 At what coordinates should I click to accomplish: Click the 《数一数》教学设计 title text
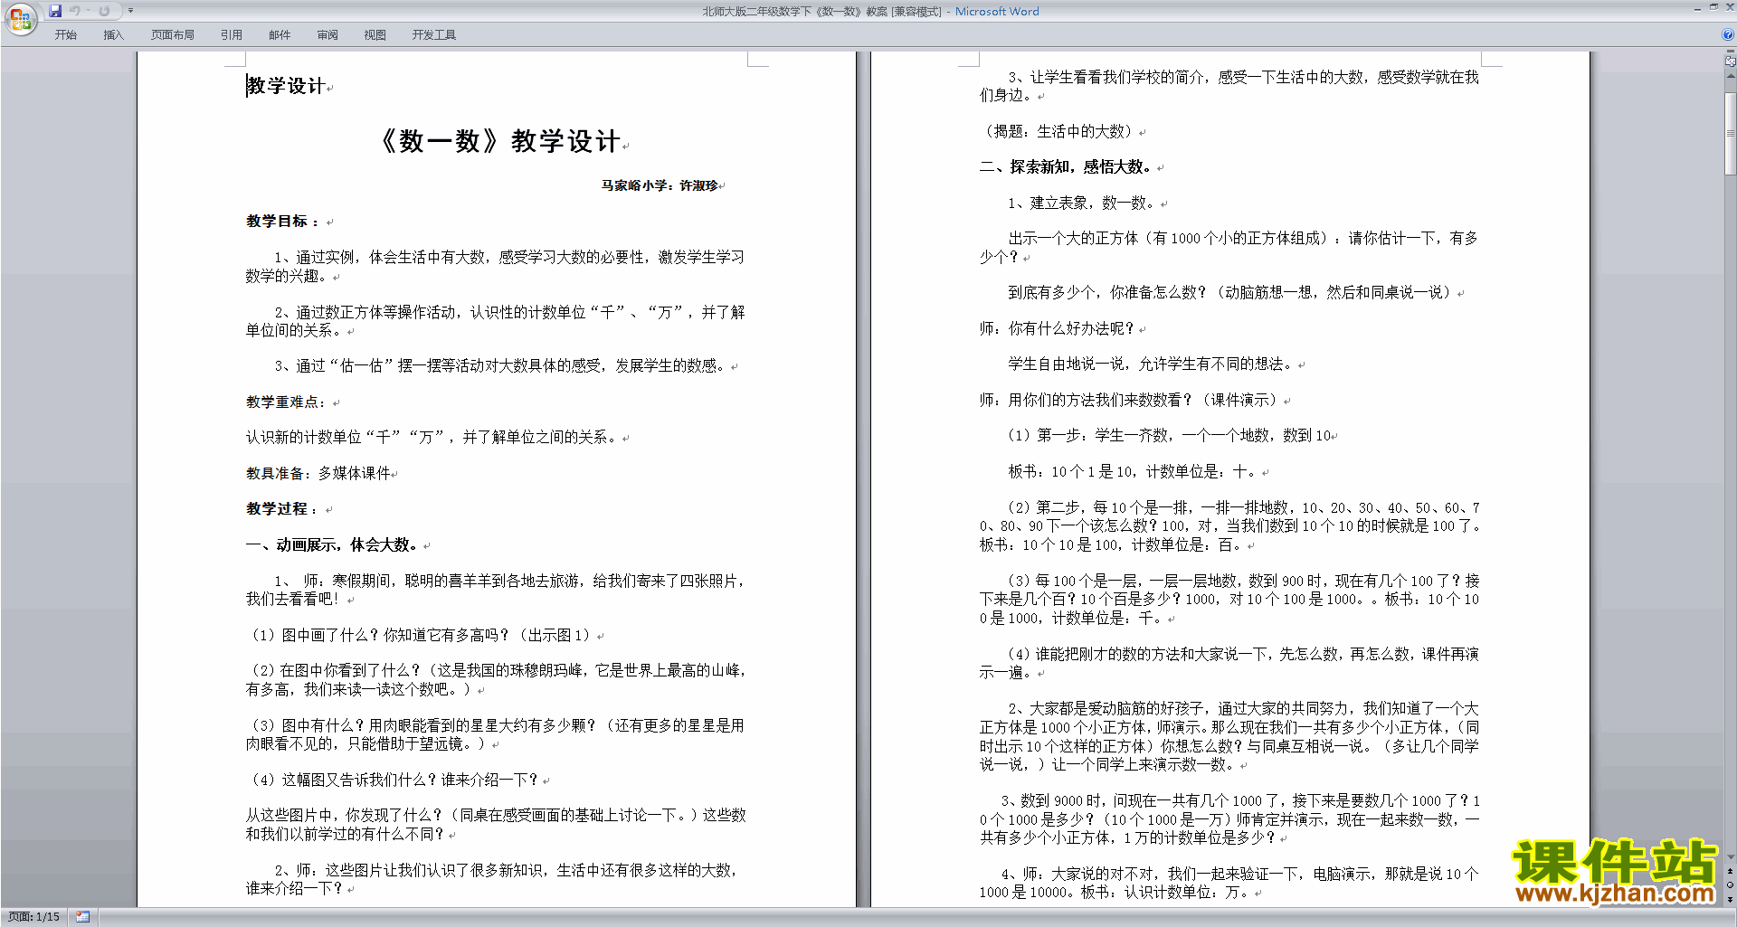pos(501,141)
